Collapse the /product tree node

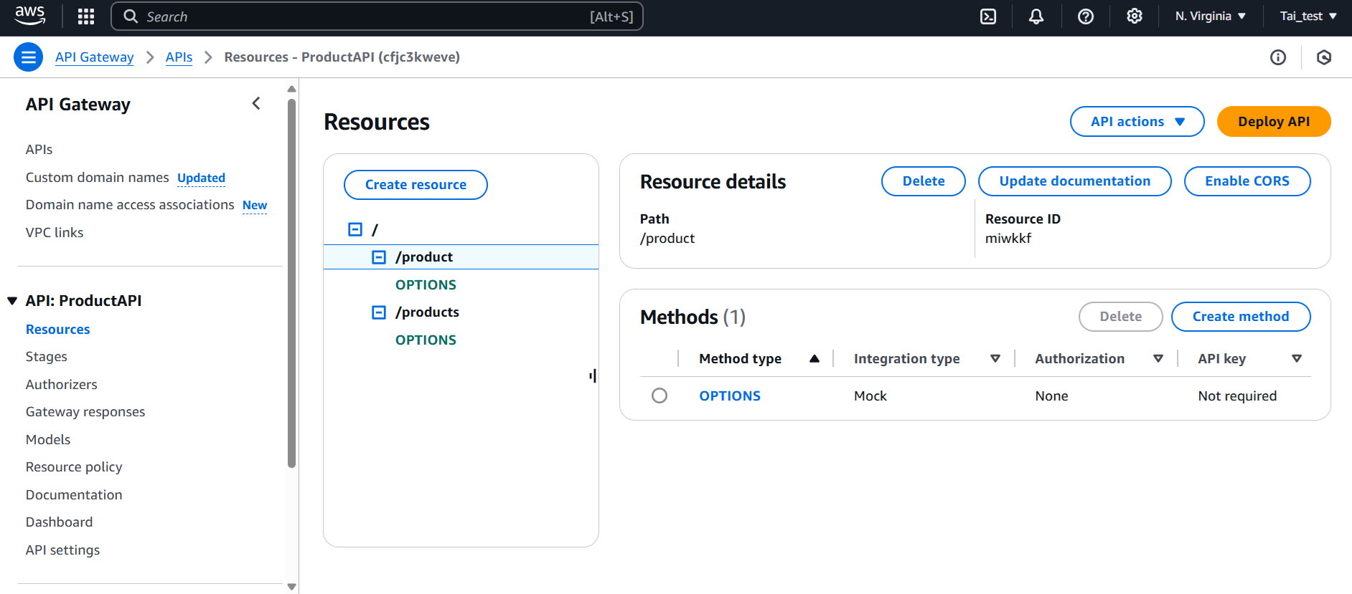tap(379, 257)
